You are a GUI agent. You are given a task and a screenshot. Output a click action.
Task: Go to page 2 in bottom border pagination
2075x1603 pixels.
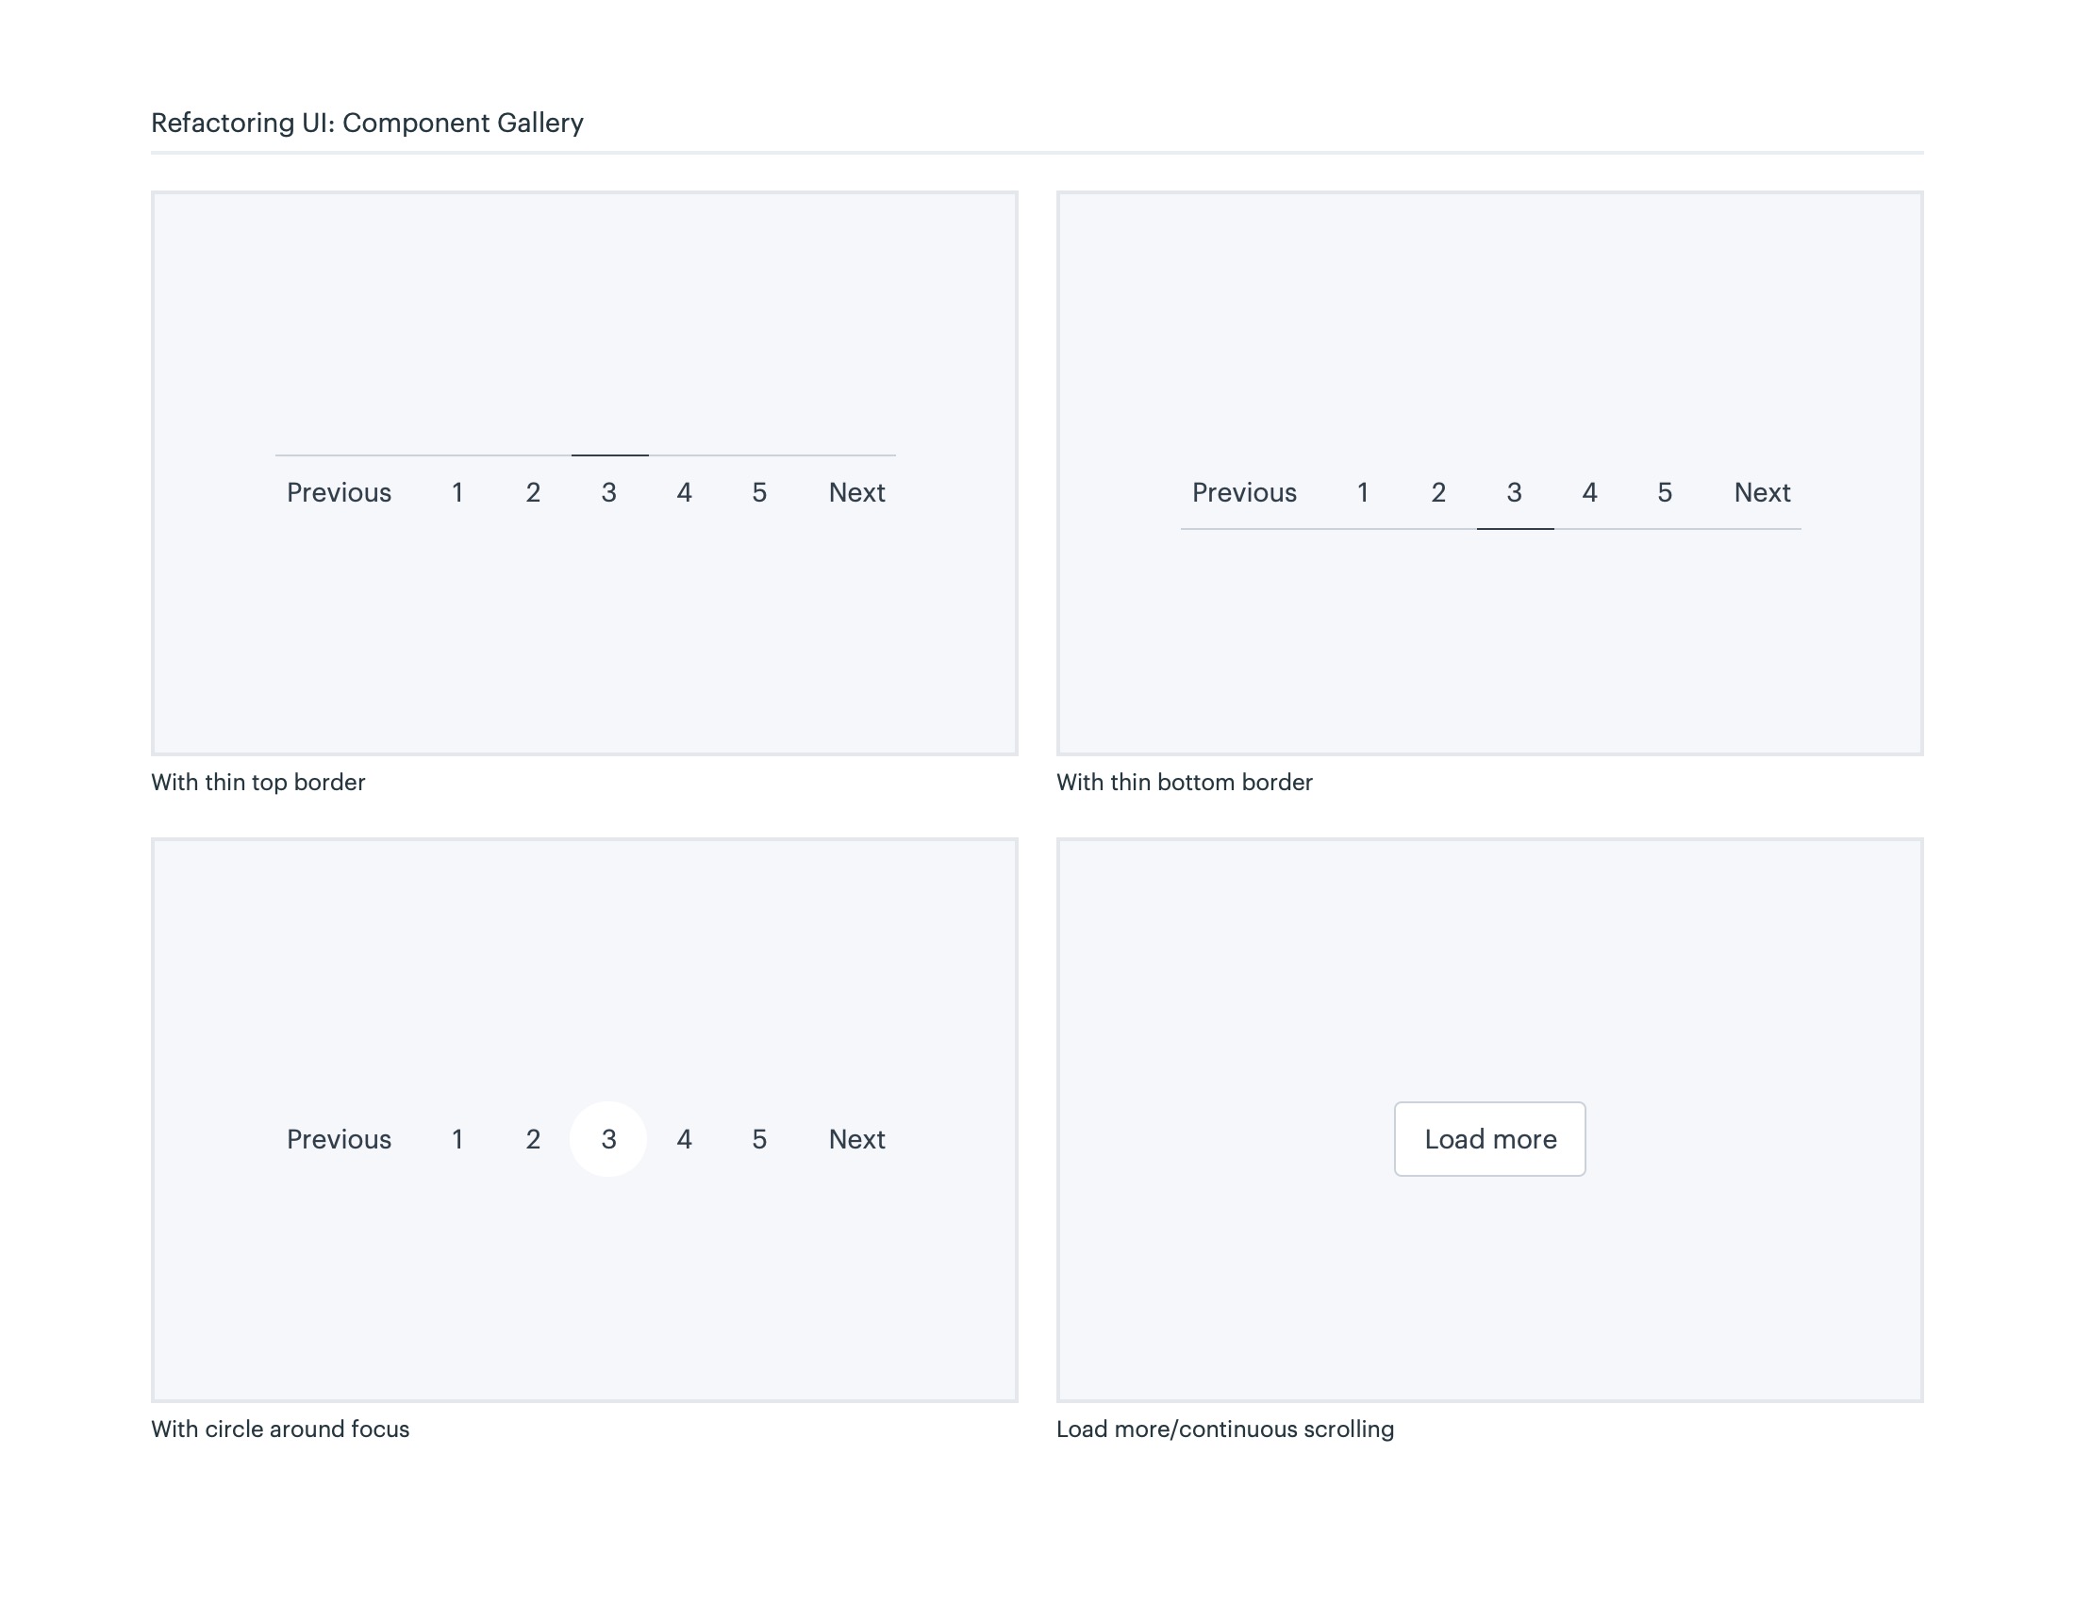tap(1438, 492)
